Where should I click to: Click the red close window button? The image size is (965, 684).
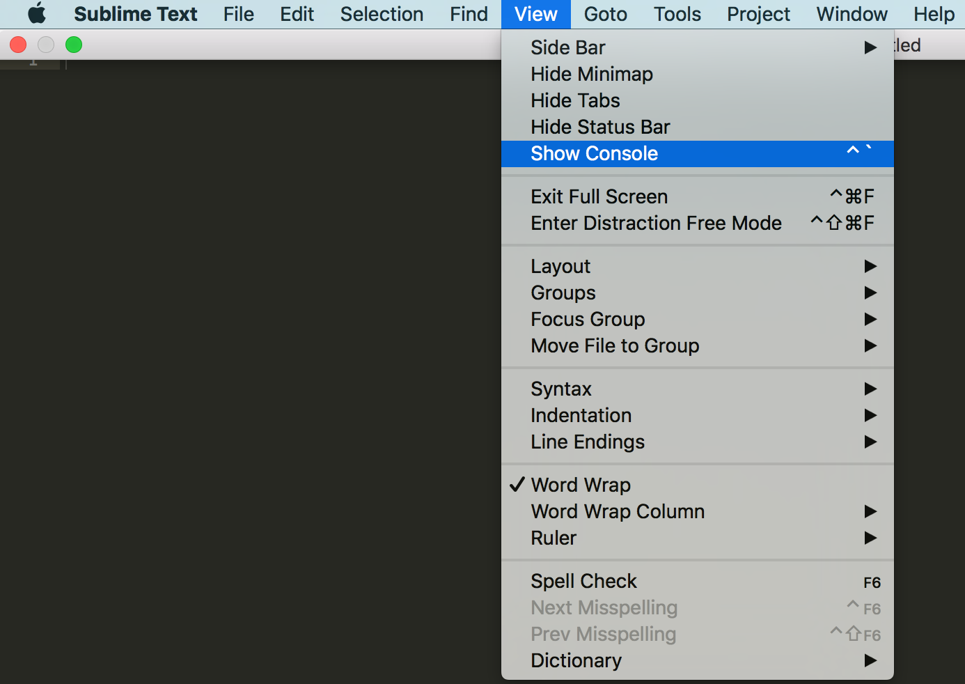[x=18, y=45]
